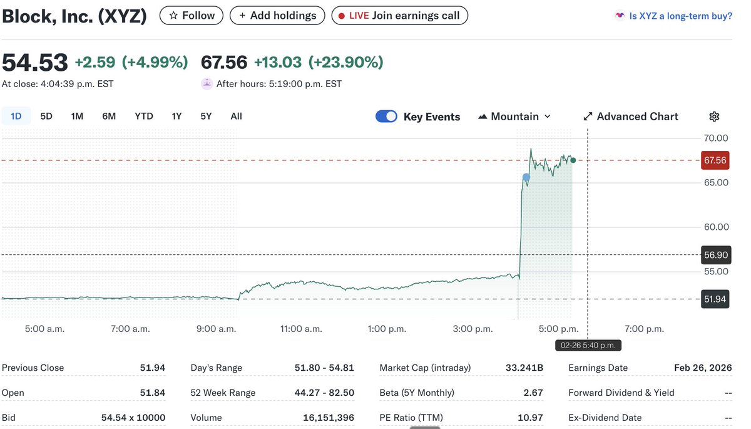The width and height of the screenshot is (751, 429).
Task: Click the 56.90 crosshair price label
Action: coord(715,254)
